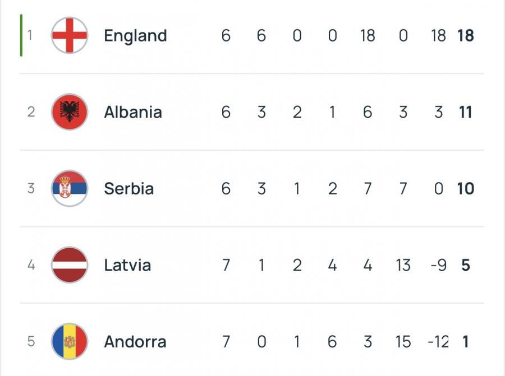Click the England flag icon
Viewport: 505px width, 376px height.
70,35
